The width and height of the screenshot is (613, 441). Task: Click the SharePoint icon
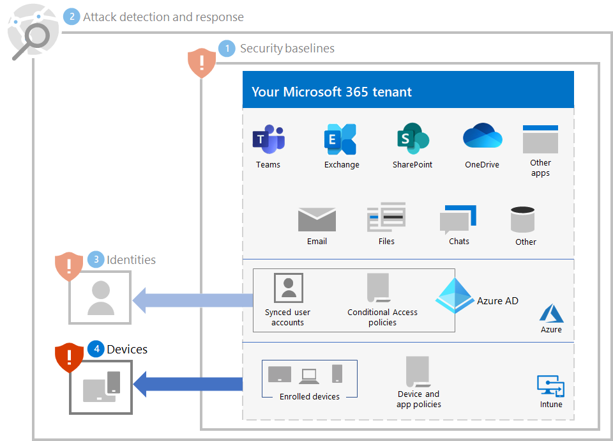tap(412, 138)
